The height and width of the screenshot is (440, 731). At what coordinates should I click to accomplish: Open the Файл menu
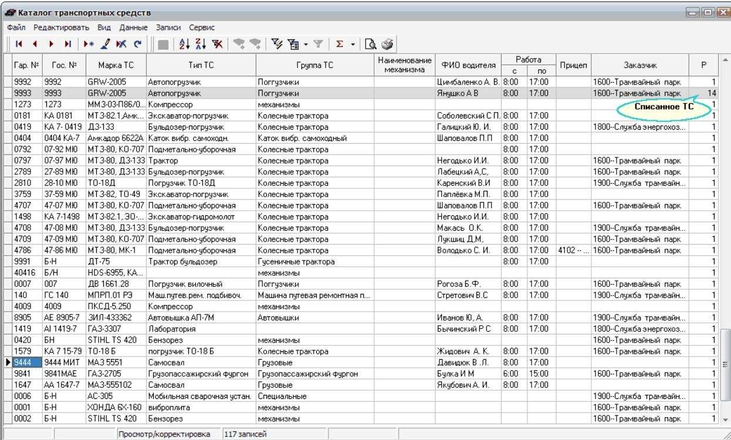pyautogui.click(x=17, y=28)
